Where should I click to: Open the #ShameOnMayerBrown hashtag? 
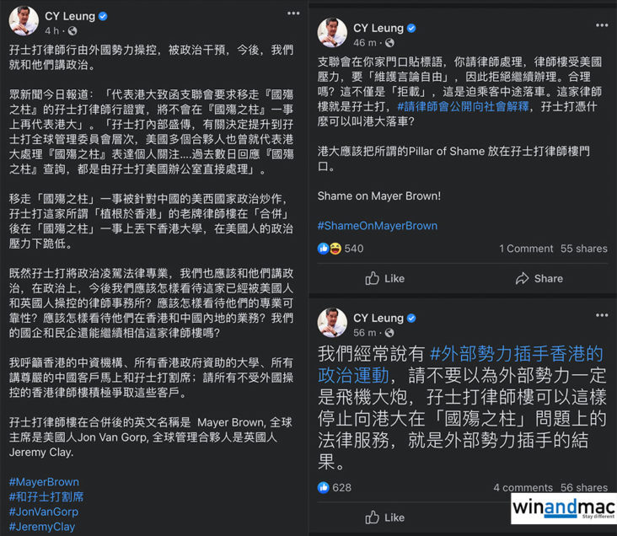[378, 226]
